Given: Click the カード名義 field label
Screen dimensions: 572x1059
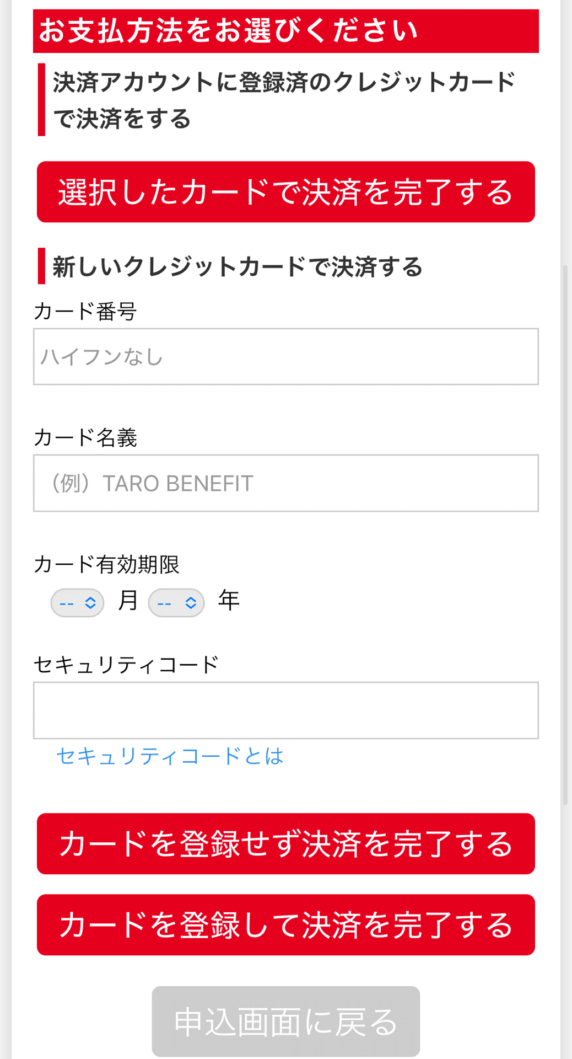Looking at the screenshot, I should (85, 438).
